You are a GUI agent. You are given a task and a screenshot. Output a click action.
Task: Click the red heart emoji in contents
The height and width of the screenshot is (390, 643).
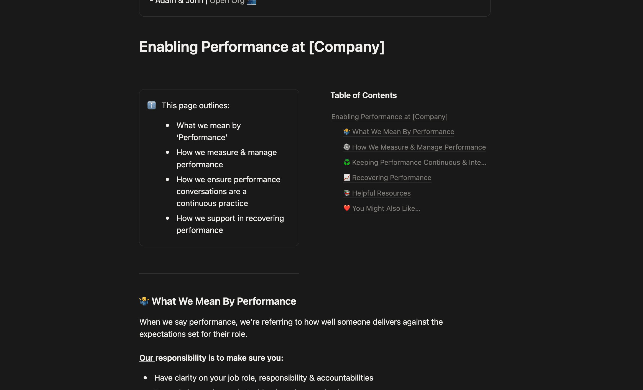pos(347,208)
